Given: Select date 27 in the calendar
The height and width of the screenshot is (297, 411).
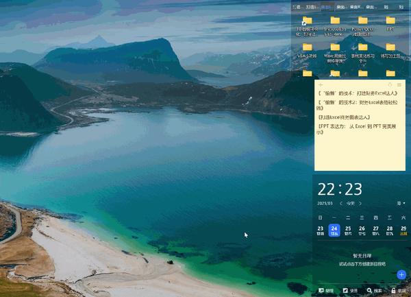Looking at the screenshot, I should tap(376, 230).
